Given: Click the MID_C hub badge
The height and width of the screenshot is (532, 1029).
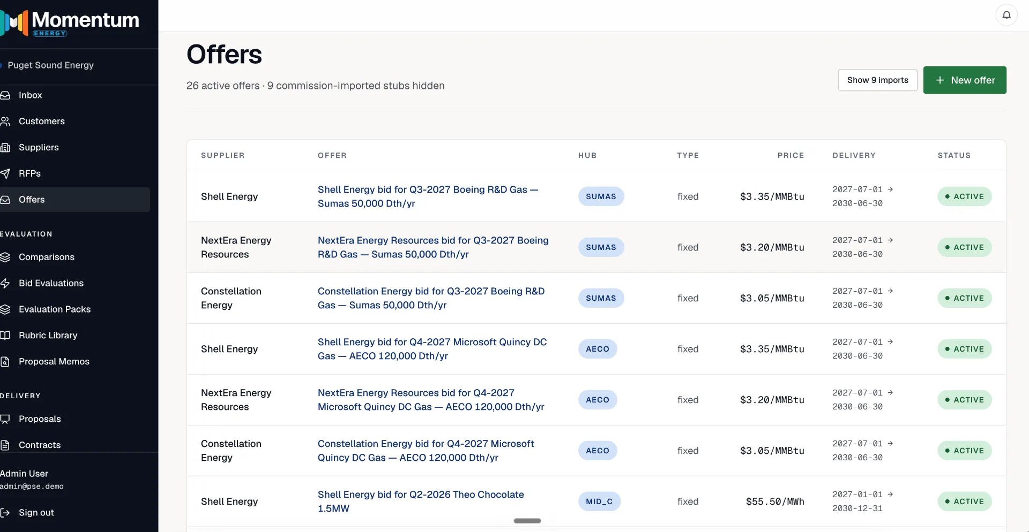Looking at the screenshot, I should (599, 501).
